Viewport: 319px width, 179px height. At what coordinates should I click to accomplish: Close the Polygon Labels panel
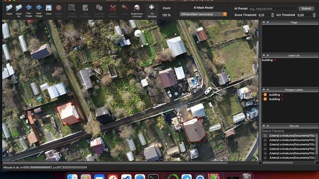click(264, 89)
